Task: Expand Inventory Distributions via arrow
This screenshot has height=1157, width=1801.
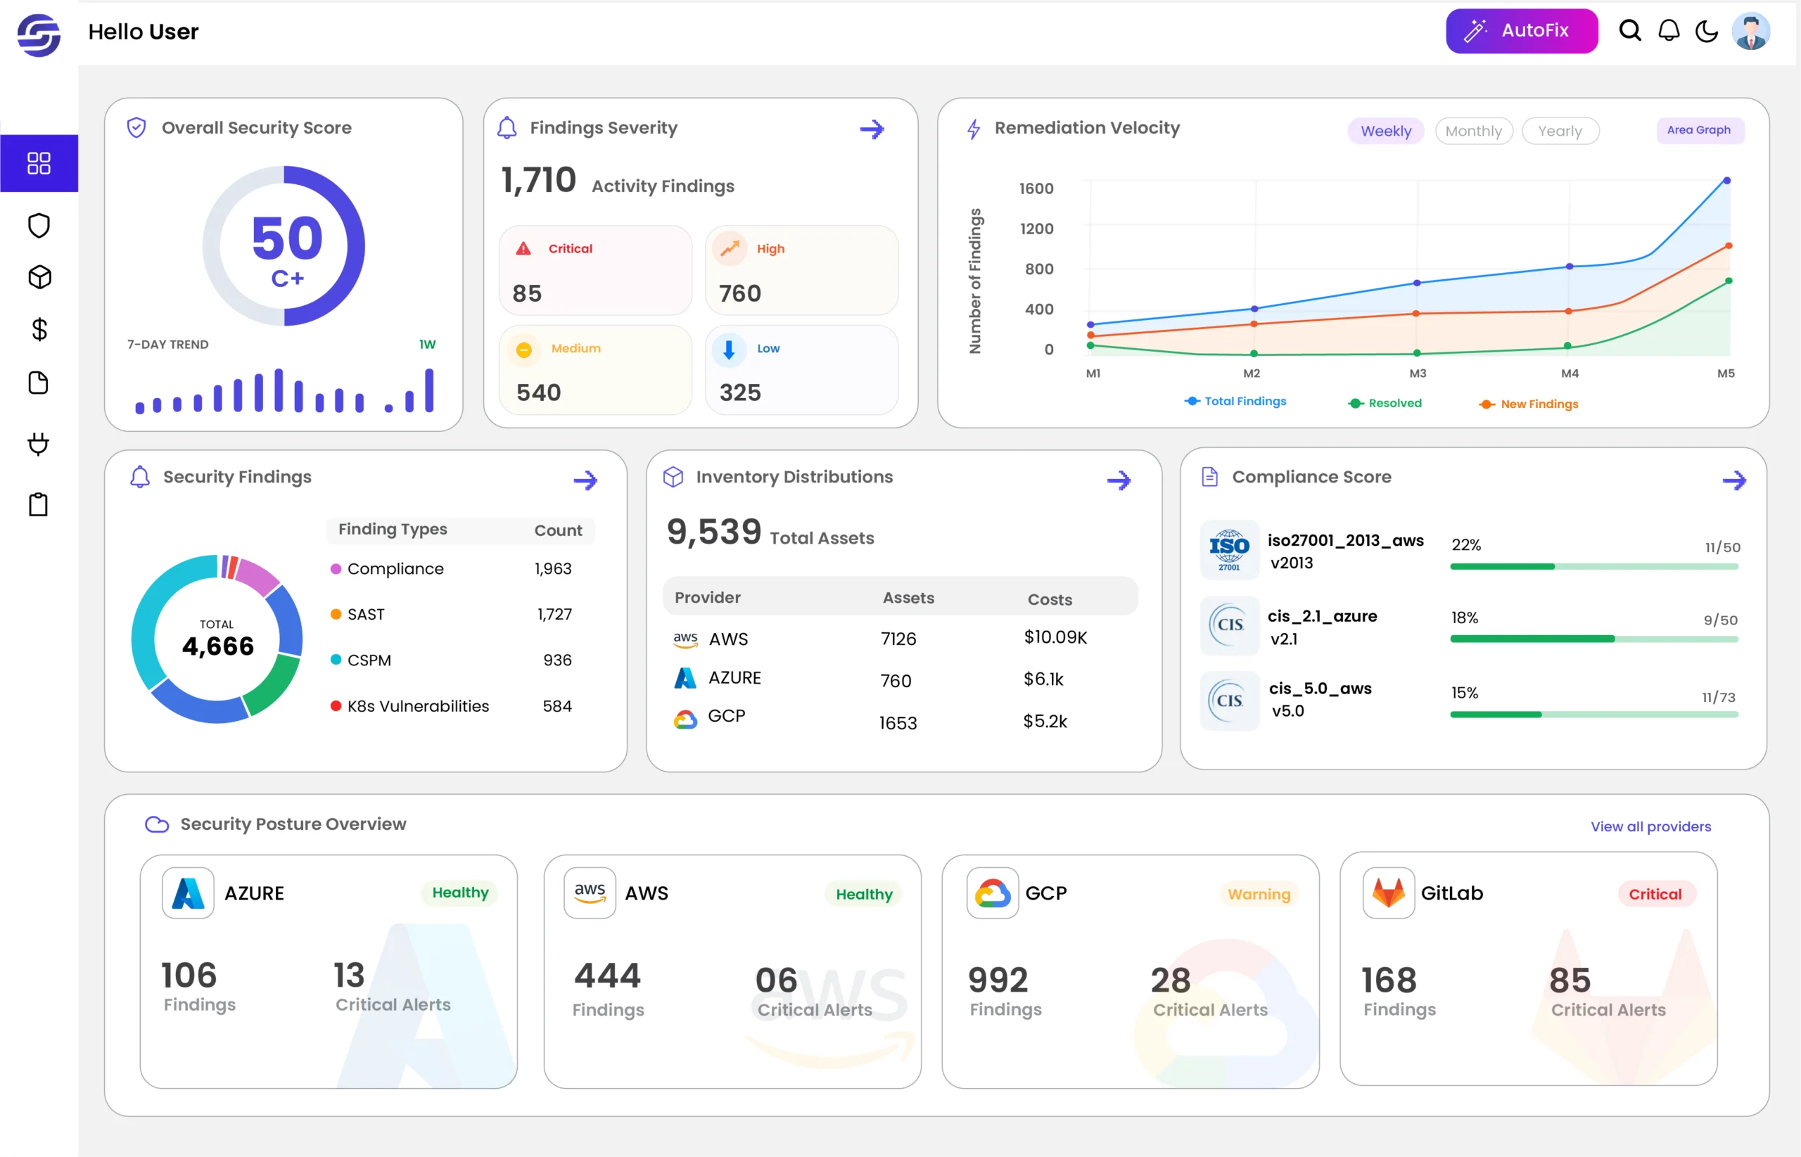Action: coord(1119,480)
